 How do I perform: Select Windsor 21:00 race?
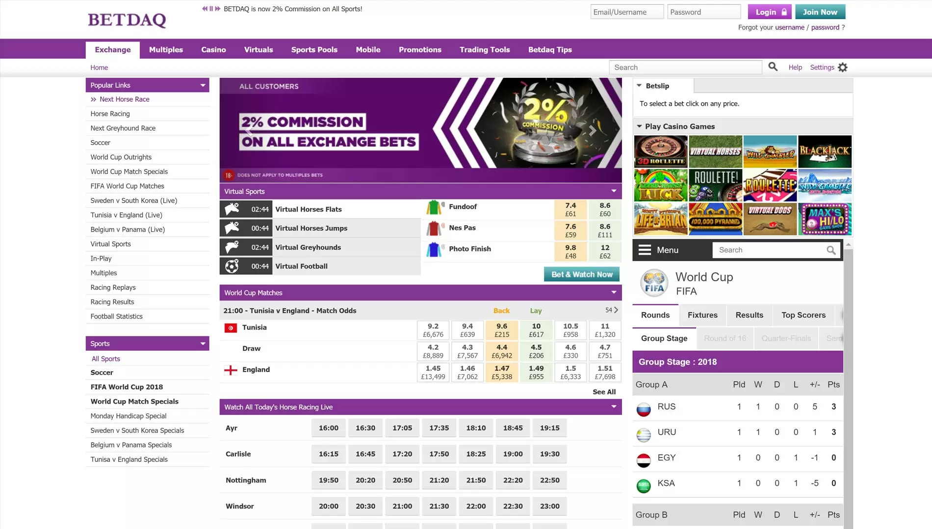402,506
